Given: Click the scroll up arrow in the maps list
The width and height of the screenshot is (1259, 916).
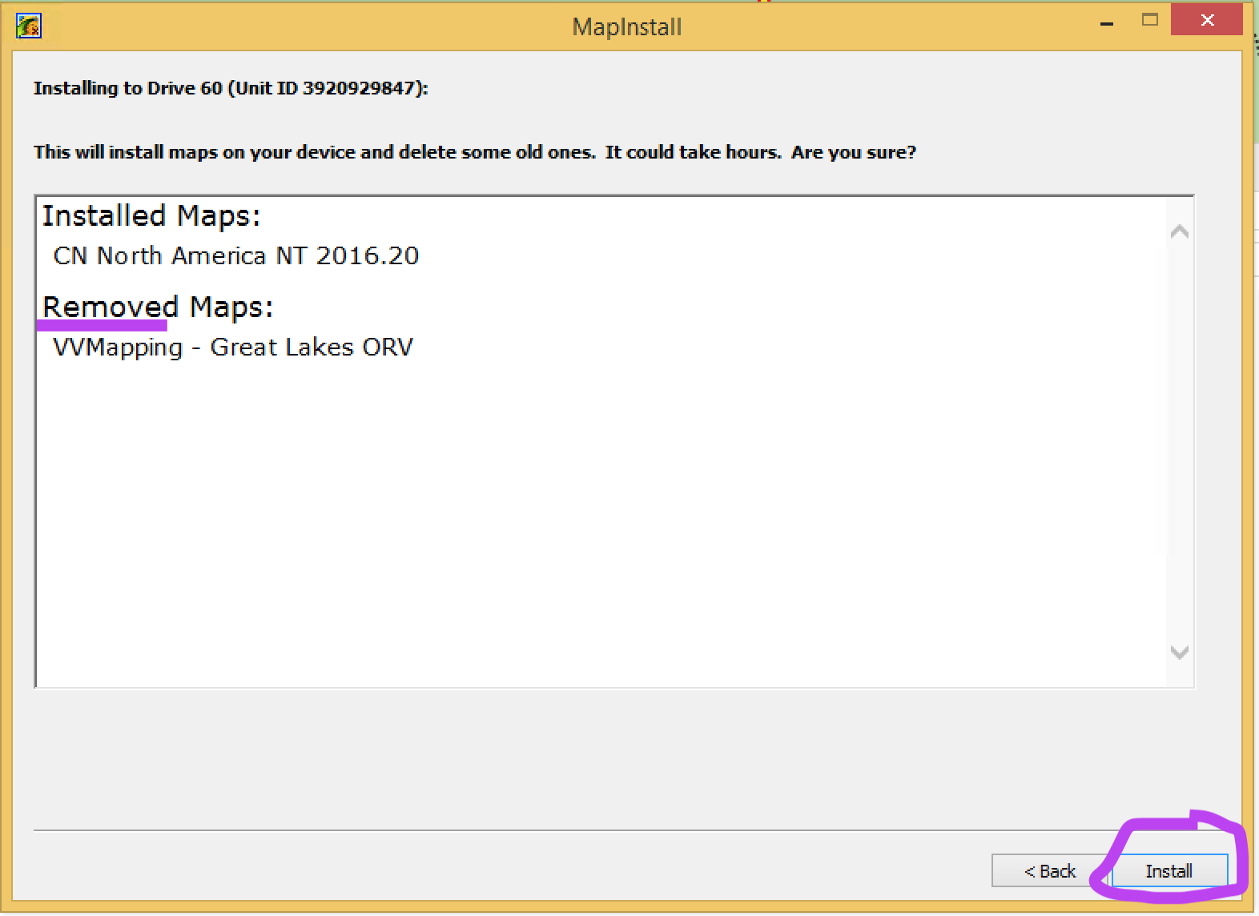Looking at the screenshot, I should coord(1179,232).
